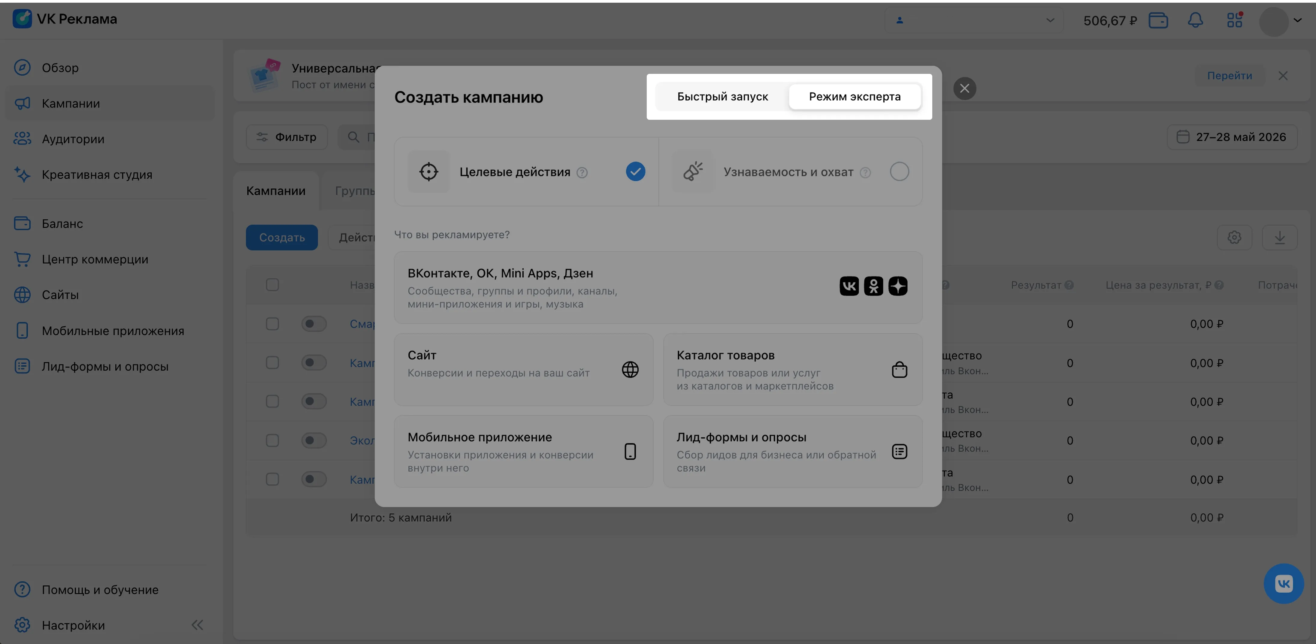Click the Помощь и обучение question icon
Screen dimensions: 1316x644
click(x=22, y=589)
